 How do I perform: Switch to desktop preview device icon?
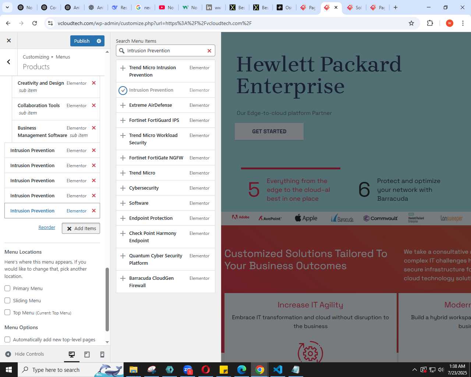72,354
